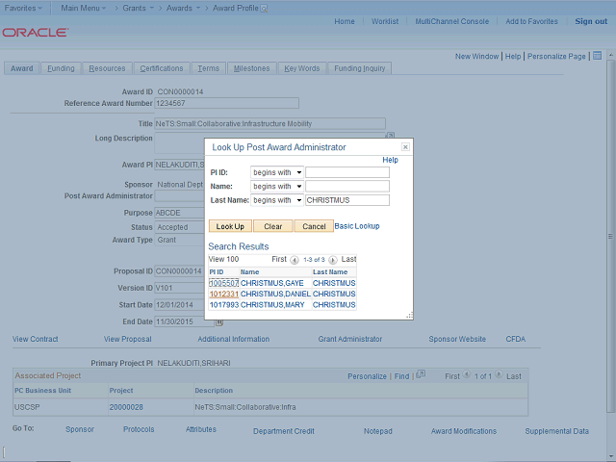The height and width of the screenshot is (462, 616).
Task: Open the PI ID operator dropdown
Action: (277, 172)
